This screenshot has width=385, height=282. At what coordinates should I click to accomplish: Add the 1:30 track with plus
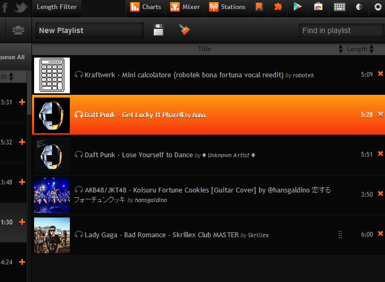(x=22, y=222)
